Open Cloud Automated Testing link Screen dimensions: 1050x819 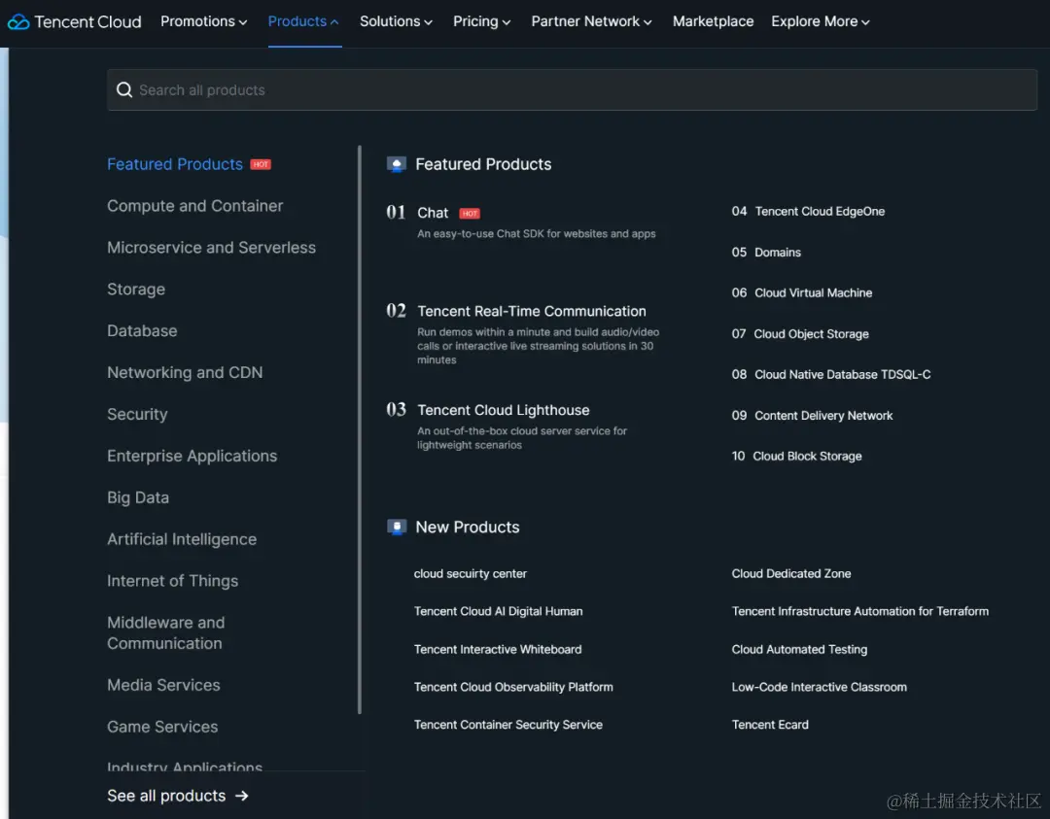tap(799, 650)
